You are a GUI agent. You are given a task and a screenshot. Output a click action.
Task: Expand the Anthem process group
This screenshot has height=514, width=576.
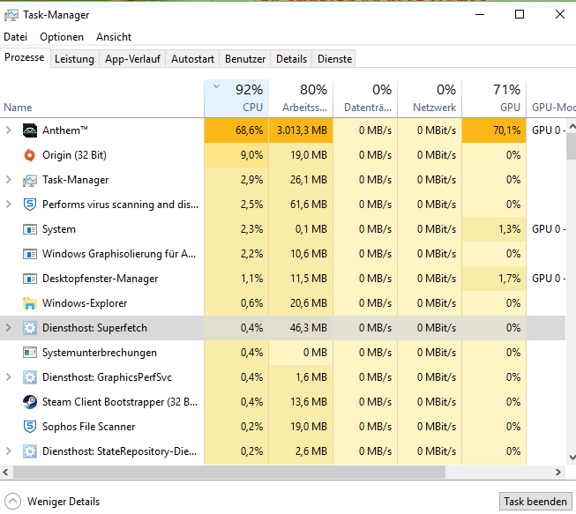9,130
